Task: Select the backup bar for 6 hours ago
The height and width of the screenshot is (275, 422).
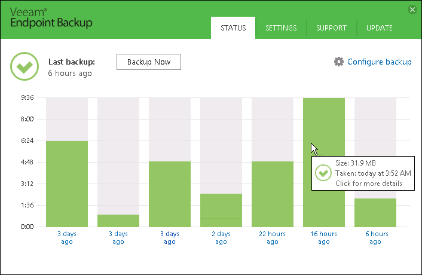Action: pos(375,212)
